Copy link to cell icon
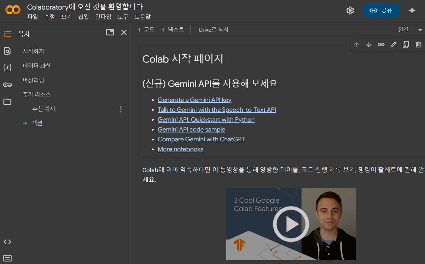Image resolution: width=425 pixels, height=264 pixels. coord(381,45)
